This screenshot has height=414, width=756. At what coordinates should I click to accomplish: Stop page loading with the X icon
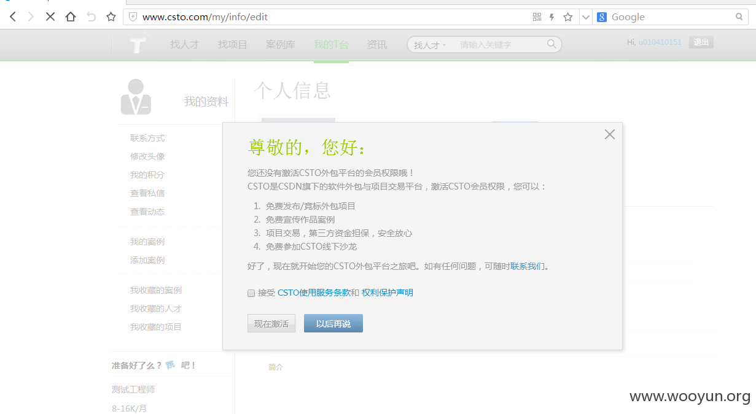pos(50,17)
